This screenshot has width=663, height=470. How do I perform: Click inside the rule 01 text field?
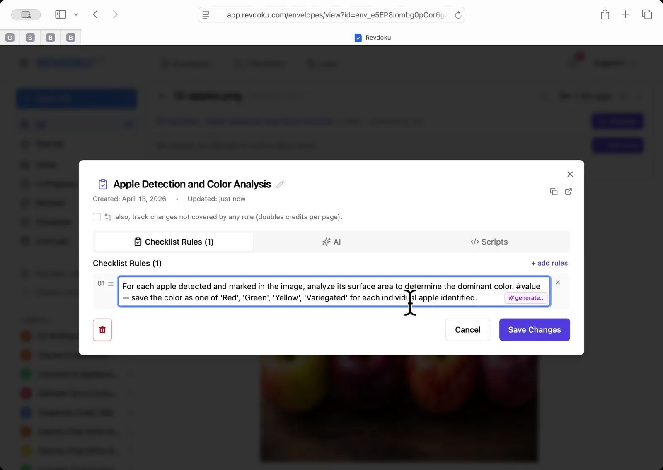[290, 292]
